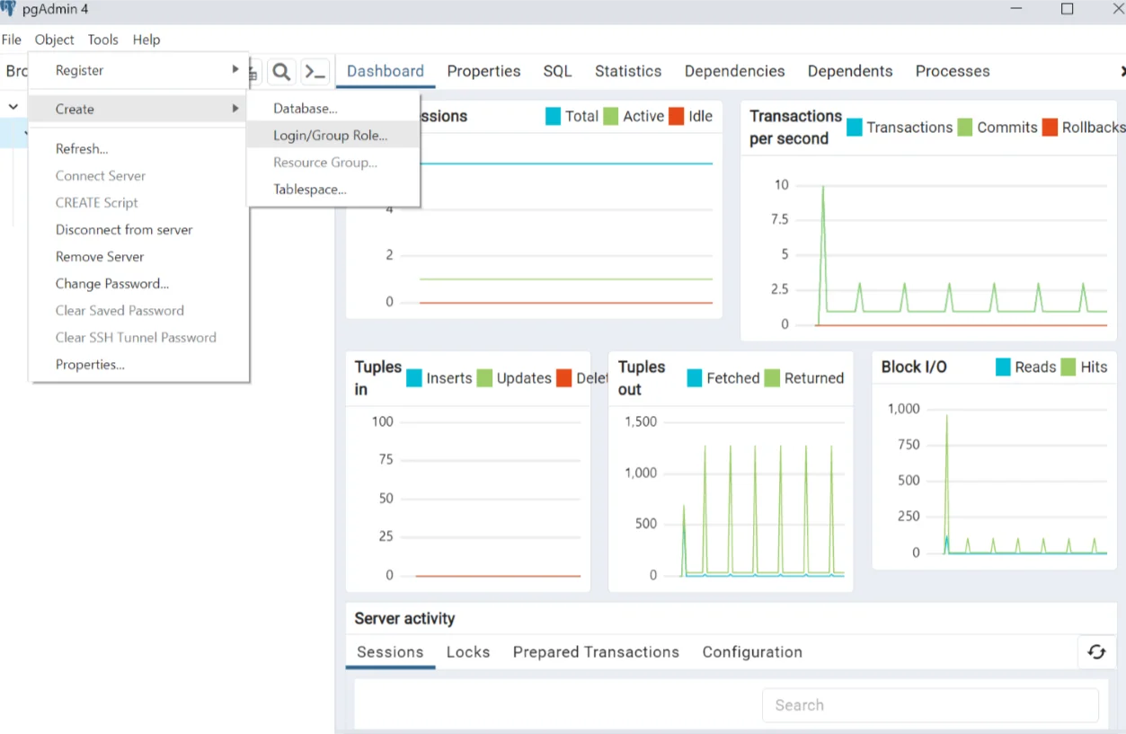Select Disconnect from server
1126x734 pixels.
pos(138,230)
